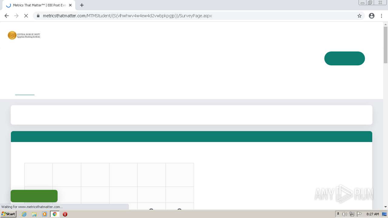Image resolution: width=388 pixels, height=218 pixels.
Task: Launch Internet Explorer from the taskbar
Action: [24, 214]
